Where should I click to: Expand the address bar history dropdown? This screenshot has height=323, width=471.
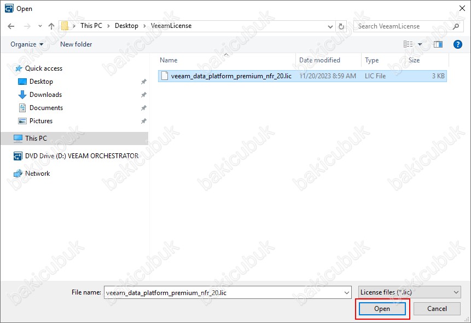pos(330,26)
